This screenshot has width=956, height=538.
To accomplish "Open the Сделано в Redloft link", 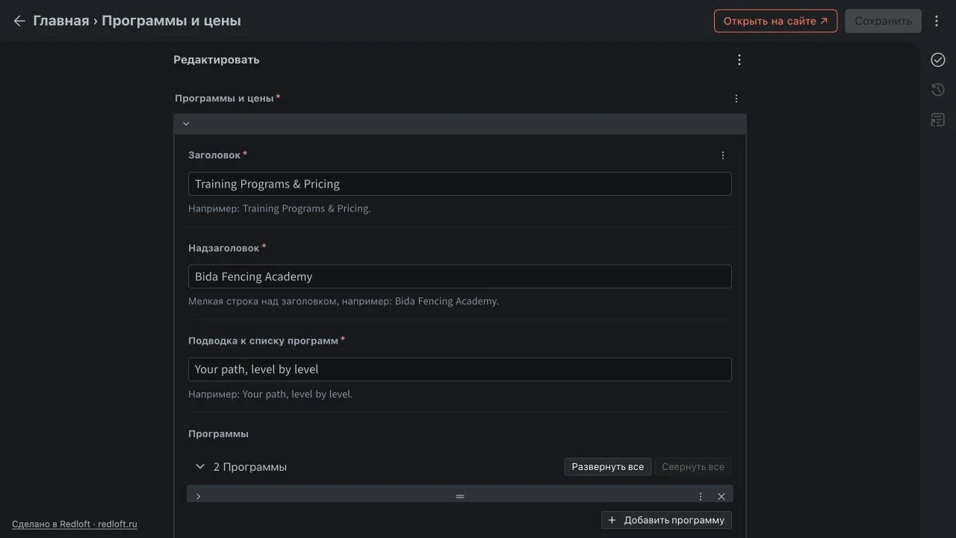I will 75,525.
